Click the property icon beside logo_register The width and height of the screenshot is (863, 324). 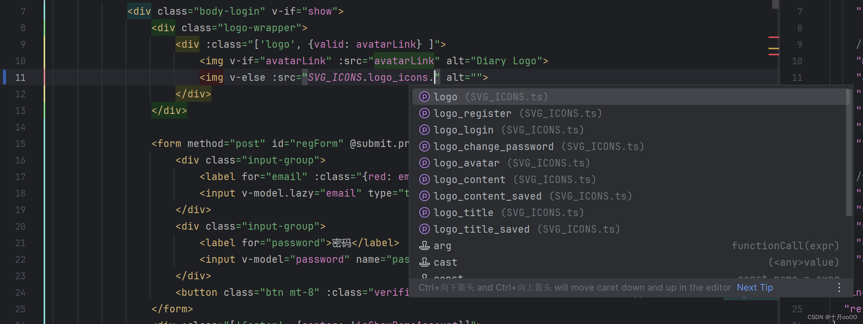(x=425, y=114)
